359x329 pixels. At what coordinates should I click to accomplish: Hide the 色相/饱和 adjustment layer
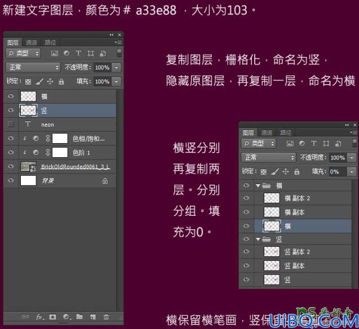point(11,139)
